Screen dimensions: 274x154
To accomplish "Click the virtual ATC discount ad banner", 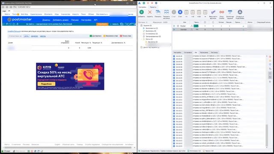I will (x=70, y=76).
